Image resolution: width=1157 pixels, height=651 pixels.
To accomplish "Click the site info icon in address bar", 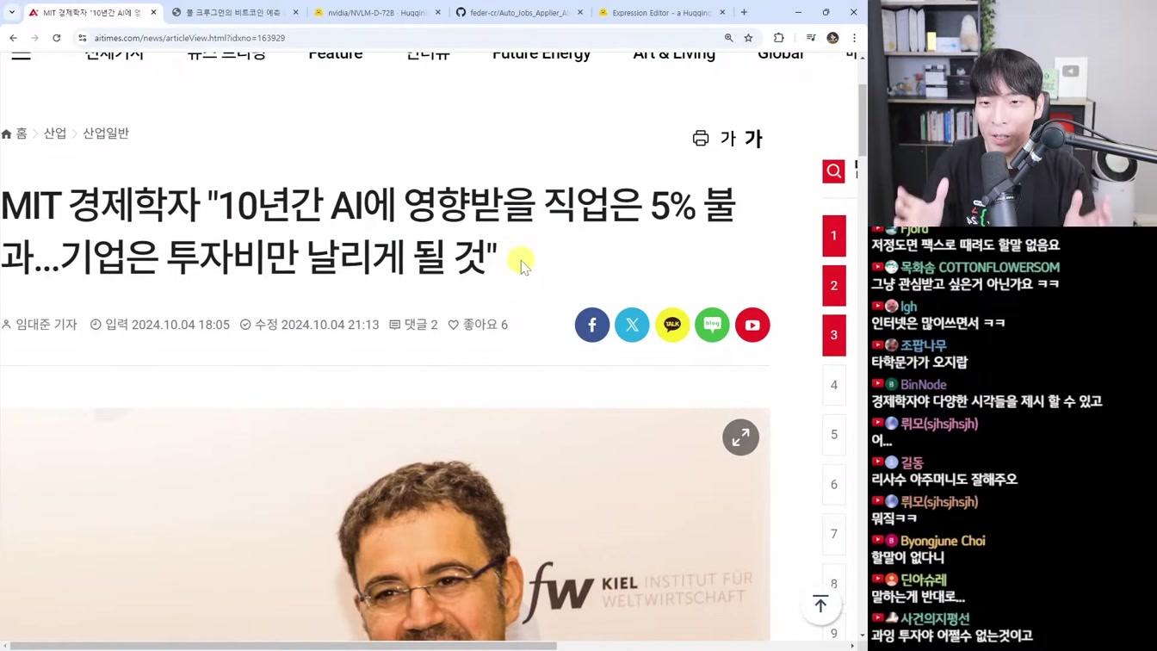I will [x=83, y=38].
